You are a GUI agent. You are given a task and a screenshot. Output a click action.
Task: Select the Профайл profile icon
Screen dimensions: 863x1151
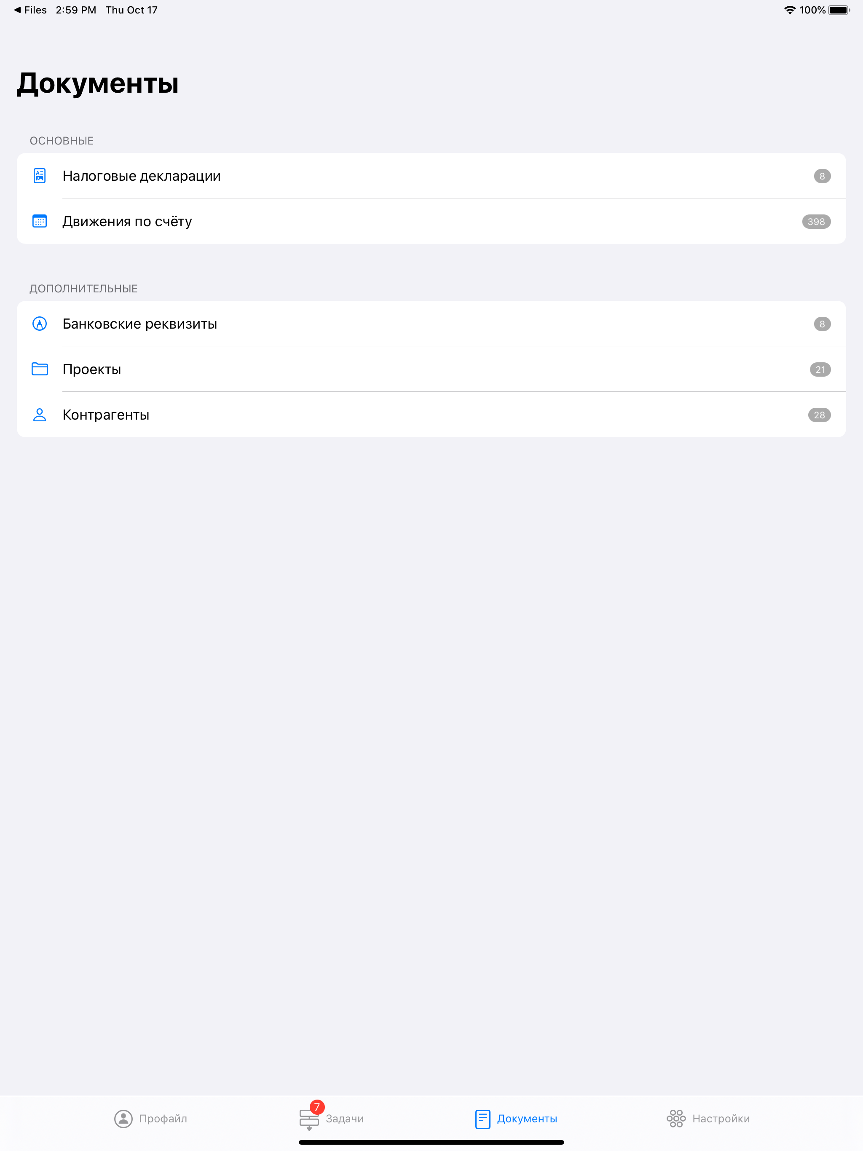(123, 1119)
